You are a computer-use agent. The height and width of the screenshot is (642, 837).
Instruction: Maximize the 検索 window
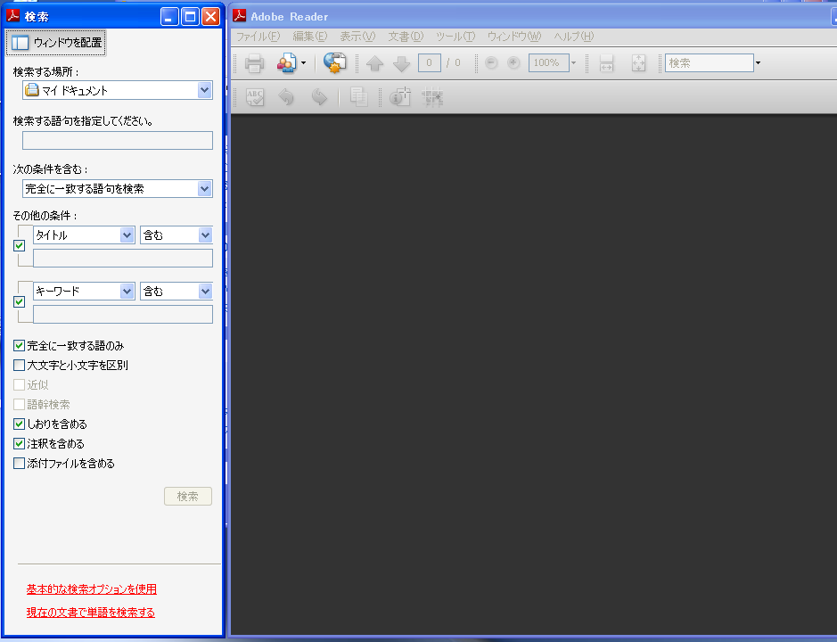click(190, 17)
